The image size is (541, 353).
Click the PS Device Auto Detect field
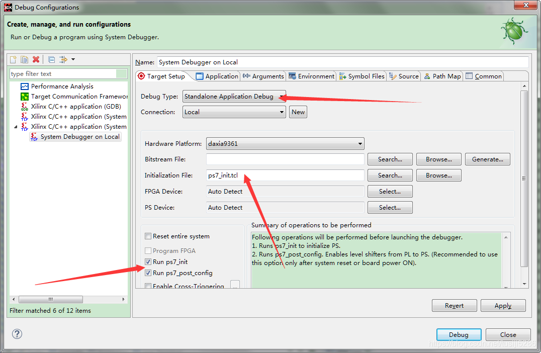285,207
